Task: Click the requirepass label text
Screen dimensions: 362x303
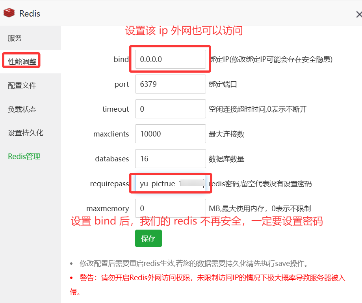Action: tap(110, 183)
